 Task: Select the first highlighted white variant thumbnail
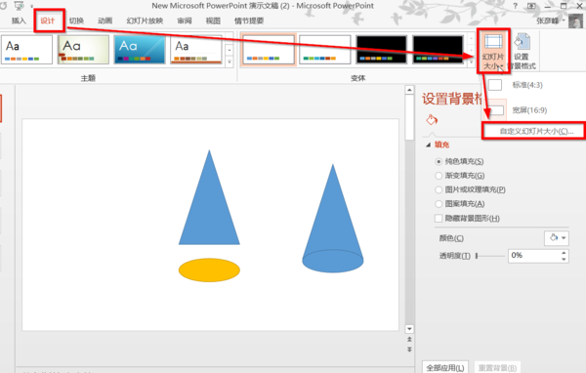[269, 50]
